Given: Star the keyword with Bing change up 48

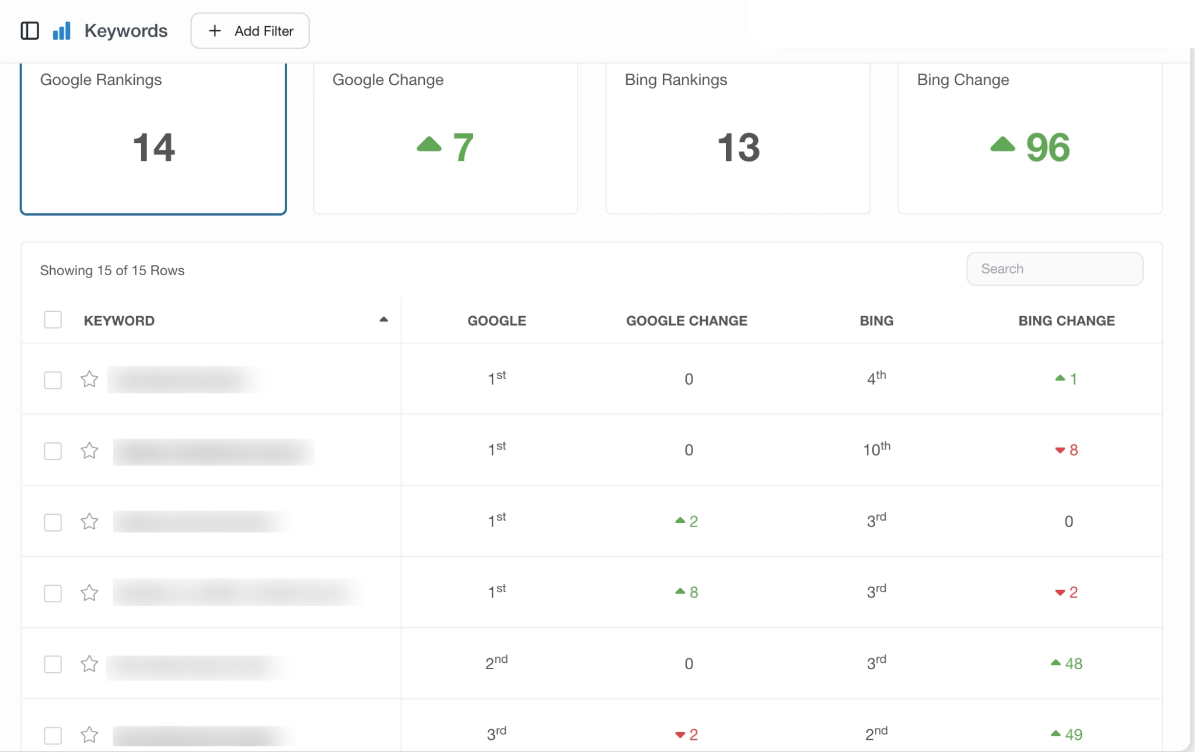Looking at the screenshot, I should [x=89, y=664].
